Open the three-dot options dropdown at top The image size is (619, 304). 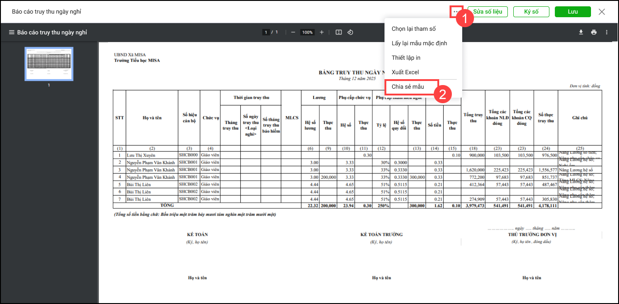pos(456,12)
